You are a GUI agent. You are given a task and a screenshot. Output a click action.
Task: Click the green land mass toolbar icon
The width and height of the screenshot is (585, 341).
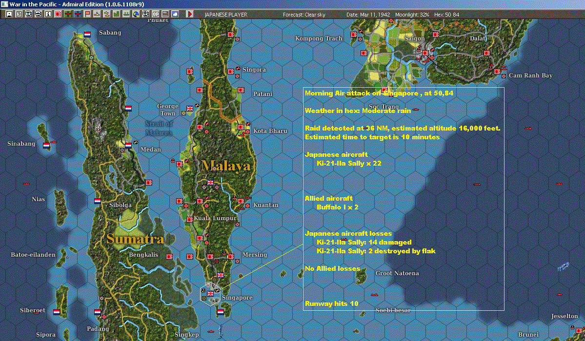coord(117,14)
